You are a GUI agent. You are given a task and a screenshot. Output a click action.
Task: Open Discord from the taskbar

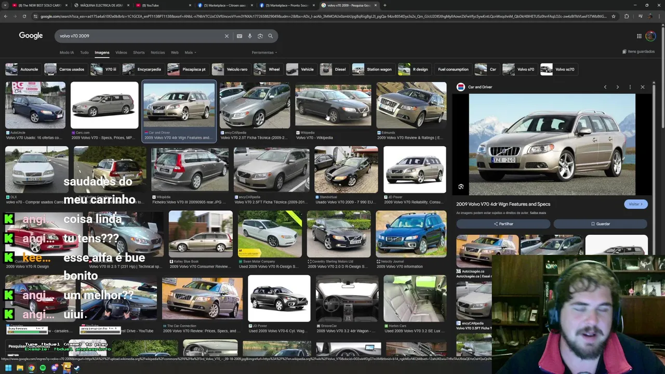(x=54, y=368)
